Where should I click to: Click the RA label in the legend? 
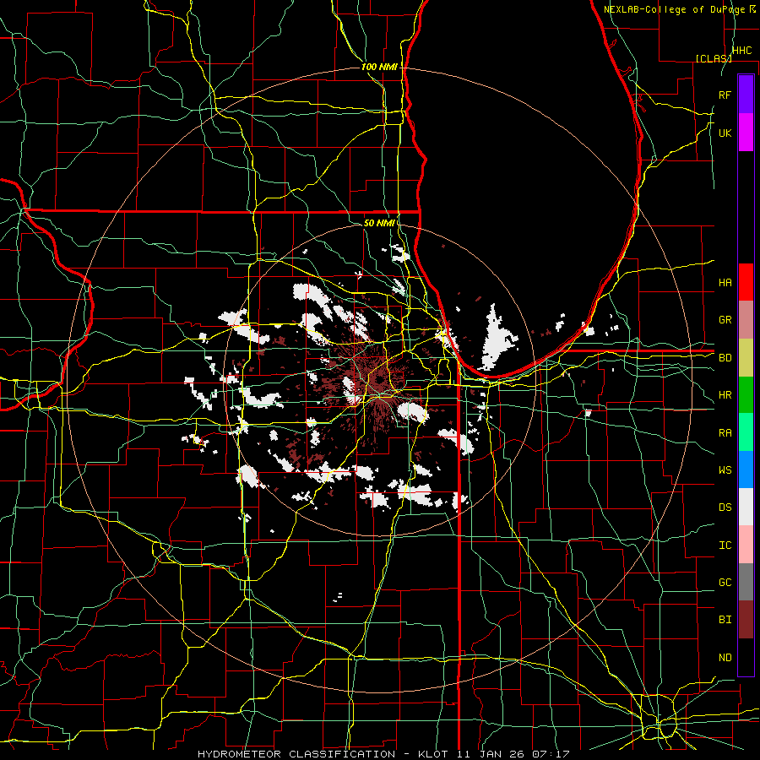tap(725, 433)
